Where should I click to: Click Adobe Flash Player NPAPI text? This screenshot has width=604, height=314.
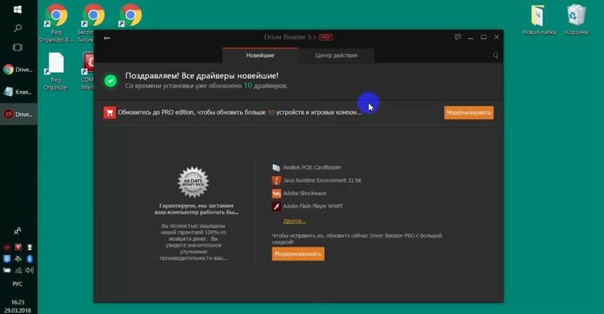pyautogui.click(x=313, y=206)
